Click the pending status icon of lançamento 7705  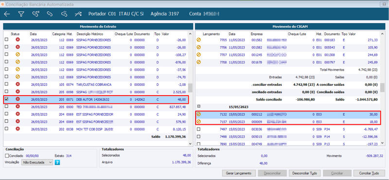(199, 40)
